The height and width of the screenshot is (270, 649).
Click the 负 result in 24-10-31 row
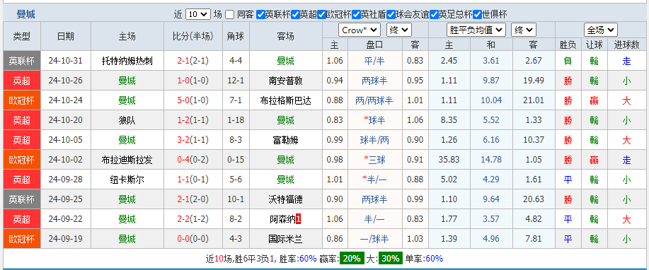click(568, 61)
